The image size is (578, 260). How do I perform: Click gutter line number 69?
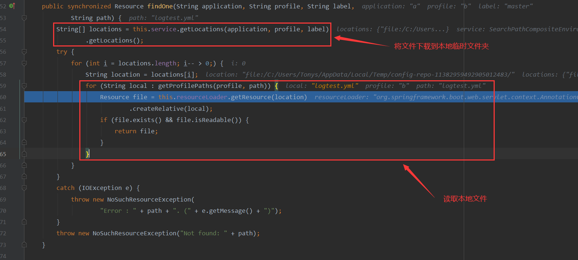tap(3, 199)
